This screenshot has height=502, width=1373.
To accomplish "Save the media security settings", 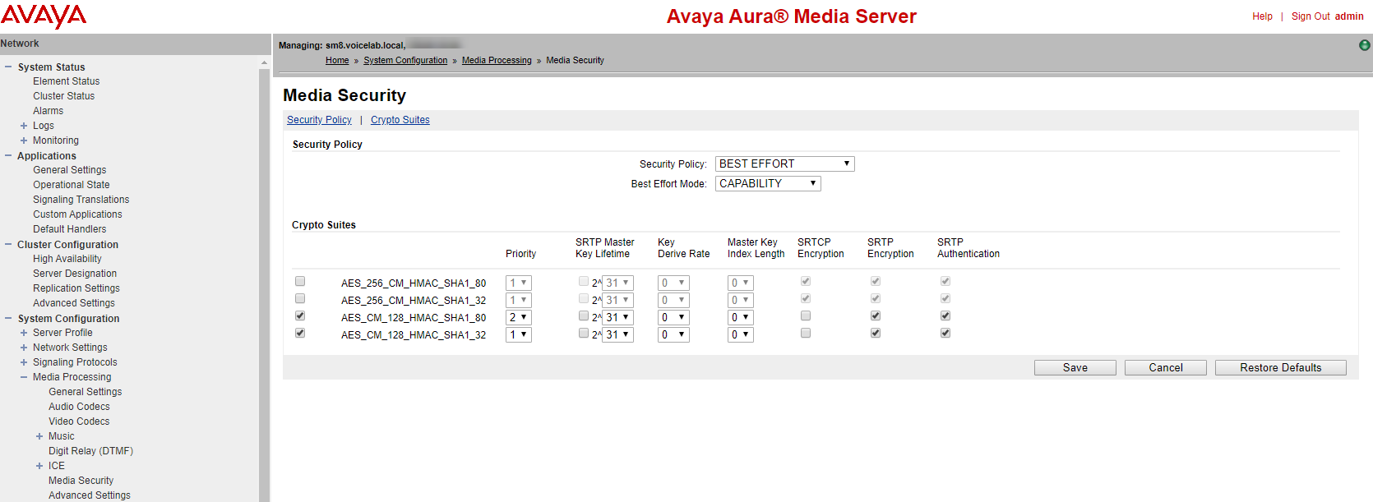I will tap(1075, 367).
